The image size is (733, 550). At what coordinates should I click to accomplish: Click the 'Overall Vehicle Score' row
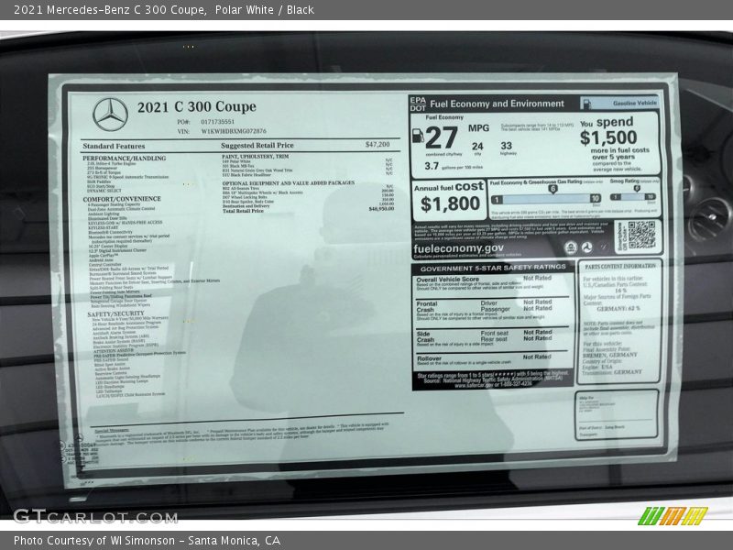tap(492, 282)
